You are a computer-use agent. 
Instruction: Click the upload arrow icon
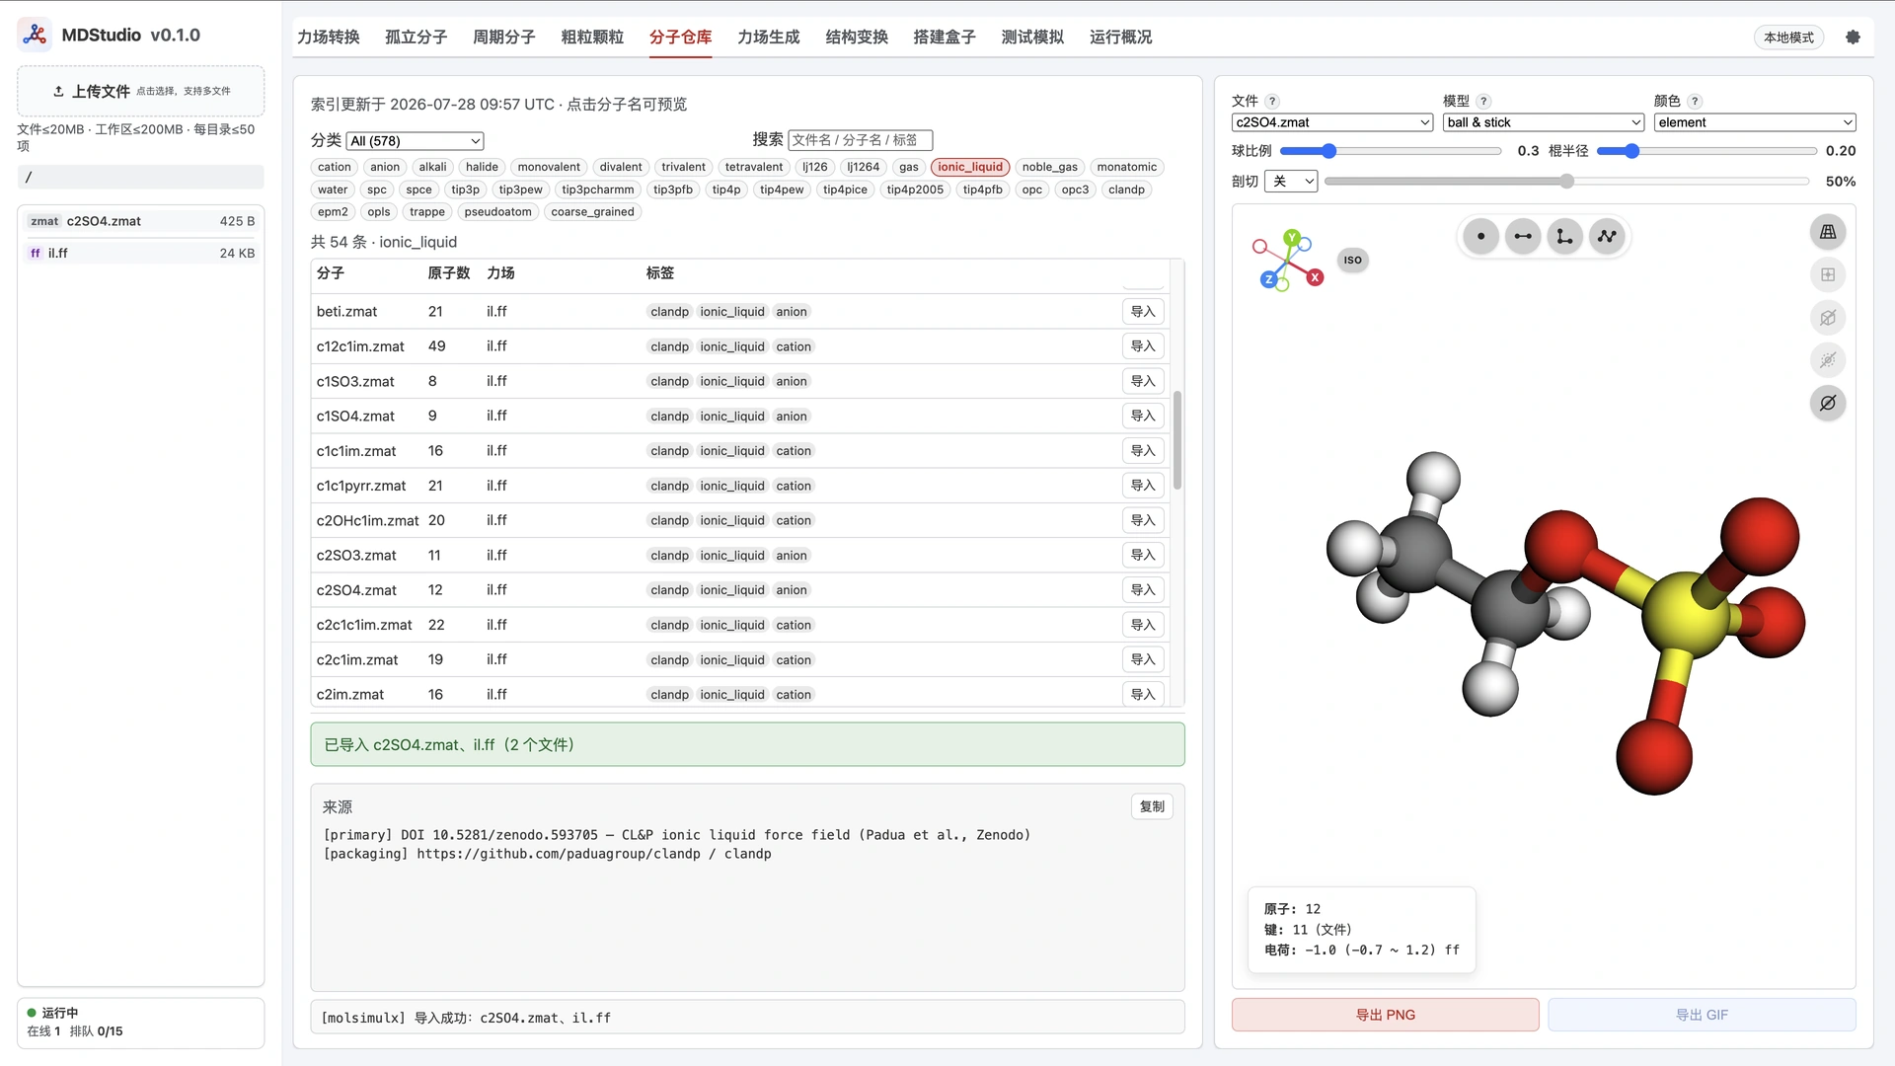click(x=58, y=91)
